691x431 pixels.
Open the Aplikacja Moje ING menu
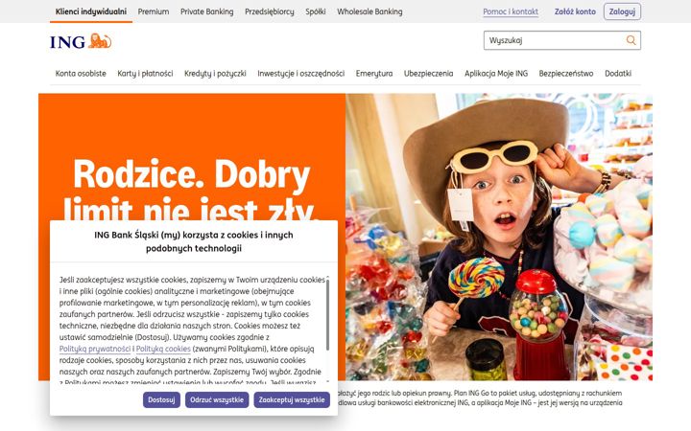click(496, 74)
